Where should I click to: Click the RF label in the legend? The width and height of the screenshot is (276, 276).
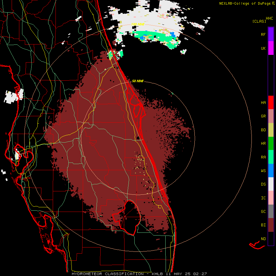coord(263,34)
